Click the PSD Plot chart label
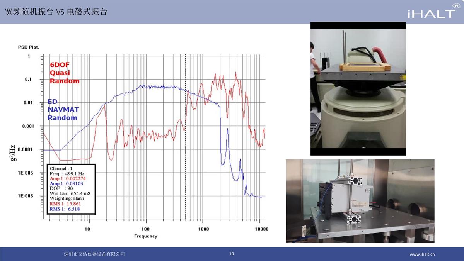The image size is (464, 261). click(29, 47)
